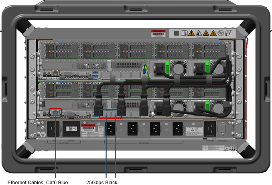Click the open manual information icon on warning label
The height and width of the screenshot is (185, 272).
point(184,33)
